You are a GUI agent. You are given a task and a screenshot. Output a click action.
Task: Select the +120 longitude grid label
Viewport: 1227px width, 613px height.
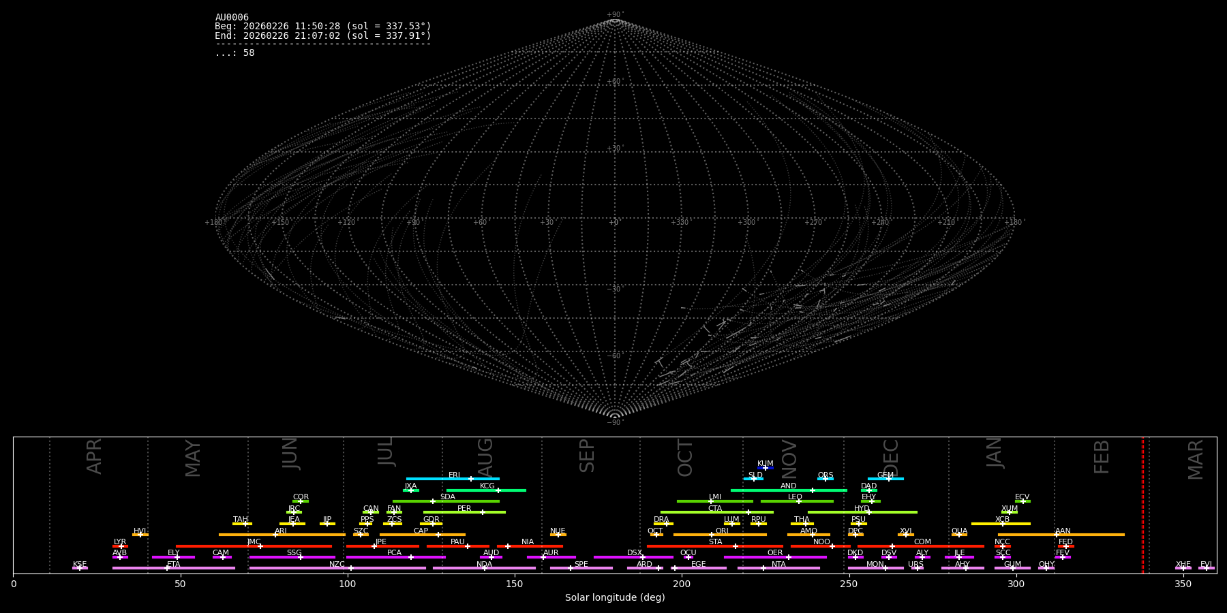point(346,223)
